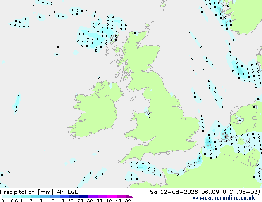Pick the 0.1–0.5 mm legend swatch
The width and height of the screenshot is (262, 202).
click(7, 197)
